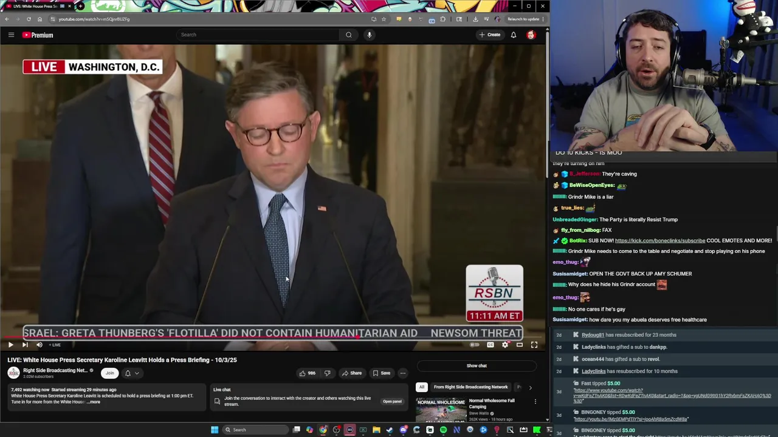Image resolution: width=778 pixels, height=437 pixels.
Task: Activate voice search microphone
Action: tap(369, 35)
